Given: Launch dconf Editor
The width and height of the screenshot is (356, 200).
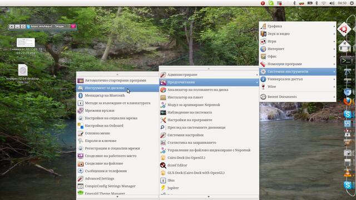Looking at the screenshot, I should pos(209,166).
